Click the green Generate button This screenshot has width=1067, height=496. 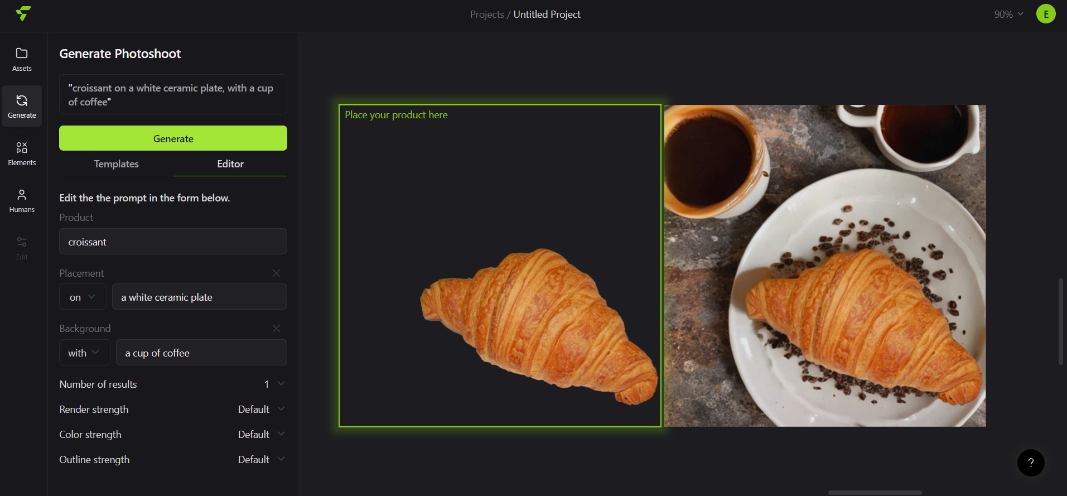173,138
